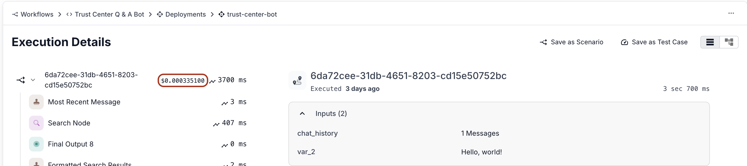This screenshot has width=747, height=166.
Task: Click the Most Recent Message node icon
Action: (36, 102)
